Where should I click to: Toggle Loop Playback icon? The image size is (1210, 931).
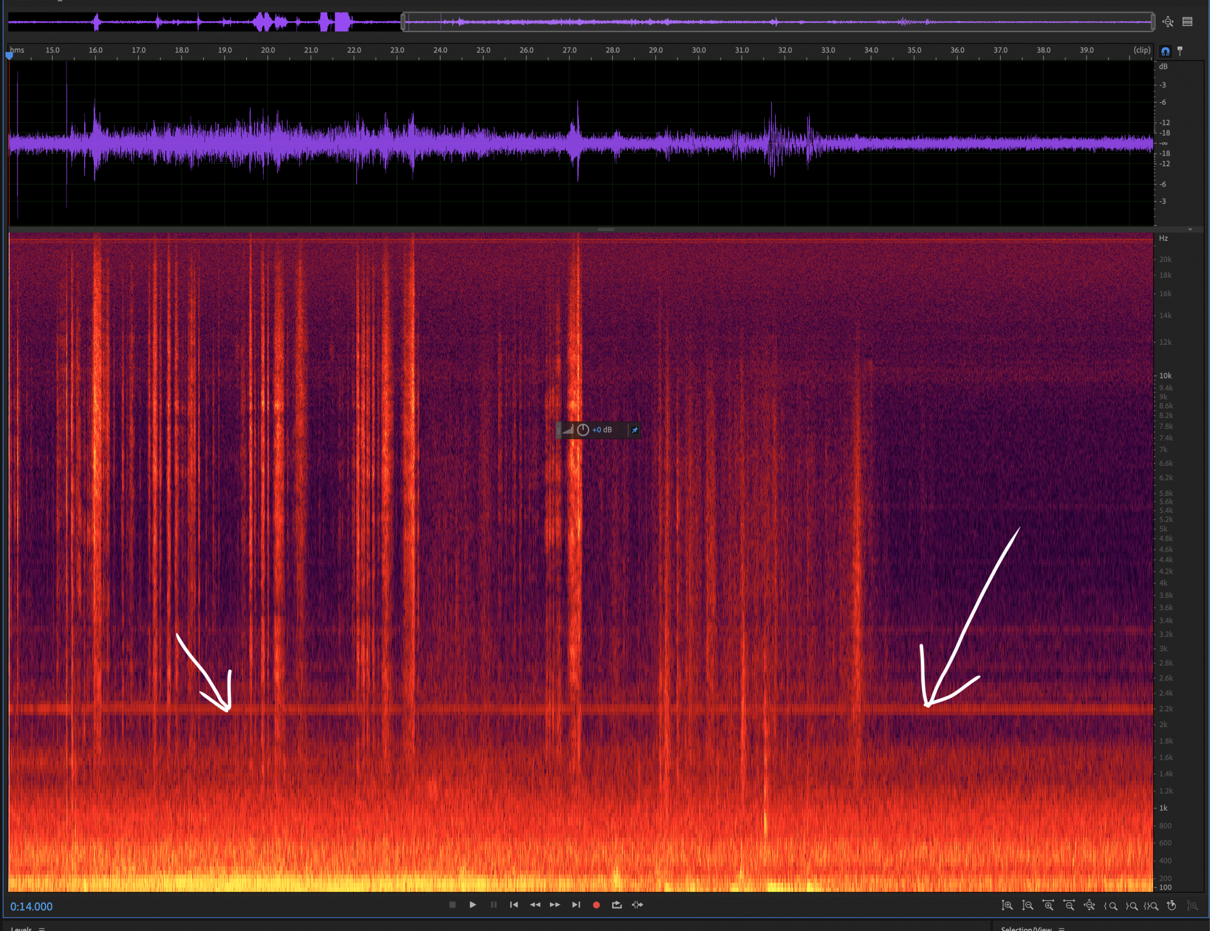pos(616,905)
